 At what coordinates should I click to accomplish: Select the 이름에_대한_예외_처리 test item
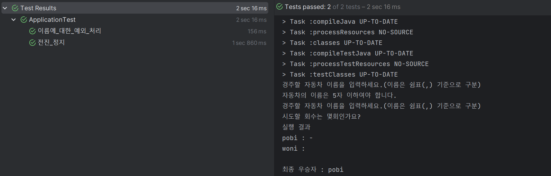[x=134, y=31]
